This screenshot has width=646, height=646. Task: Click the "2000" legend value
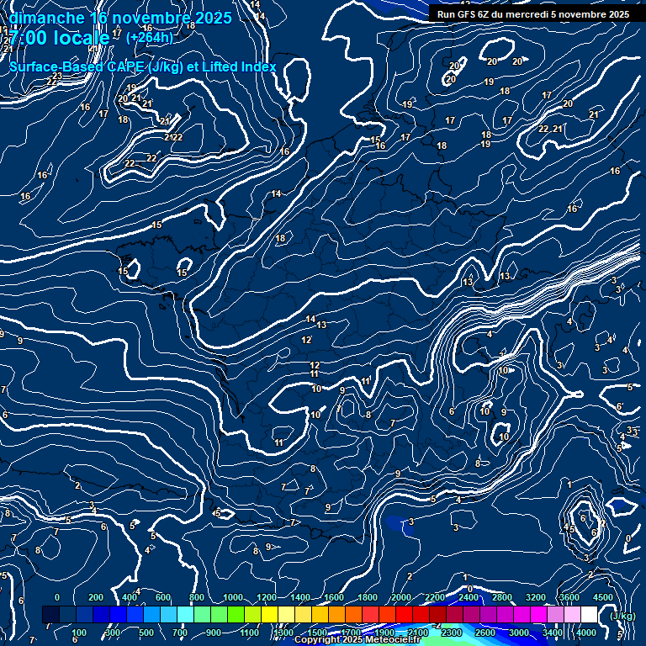click(x=401, y=597)
